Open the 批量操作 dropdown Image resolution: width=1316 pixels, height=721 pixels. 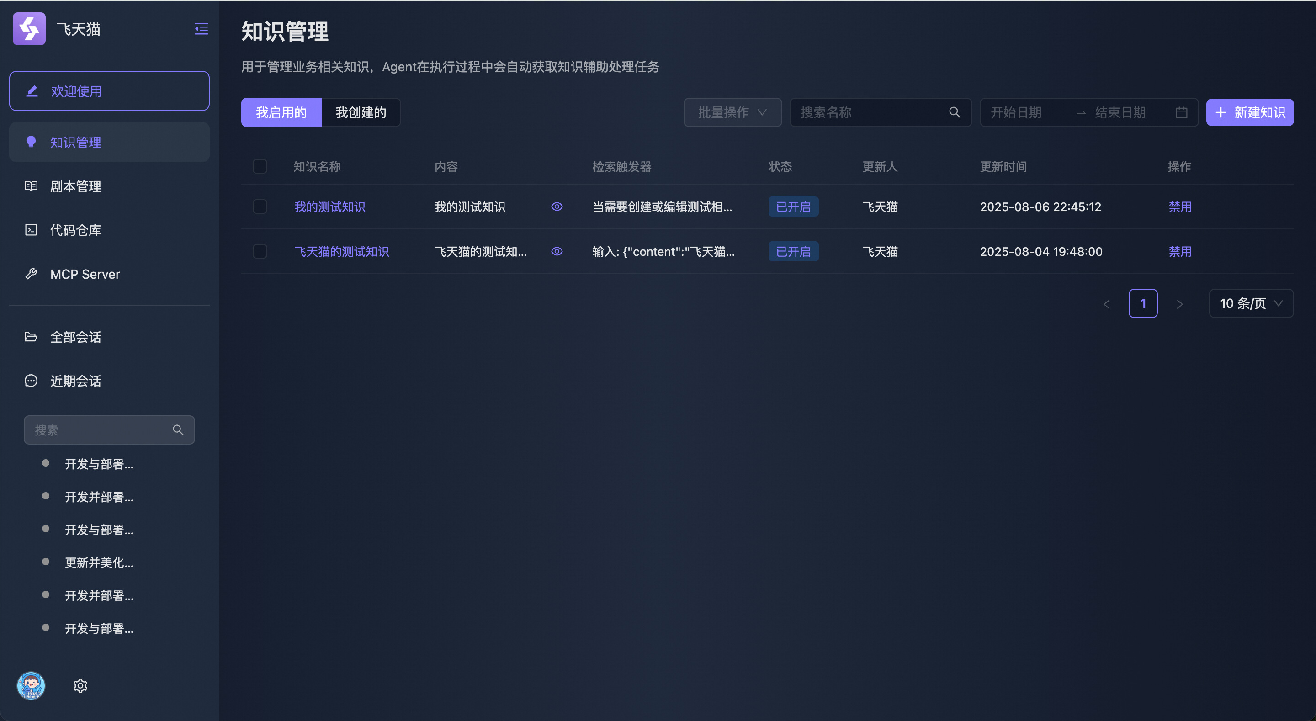(x=732, y=112)
